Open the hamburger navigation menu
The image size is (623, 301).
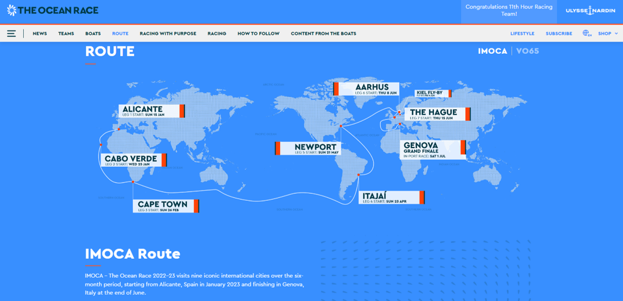pos(11,34)
